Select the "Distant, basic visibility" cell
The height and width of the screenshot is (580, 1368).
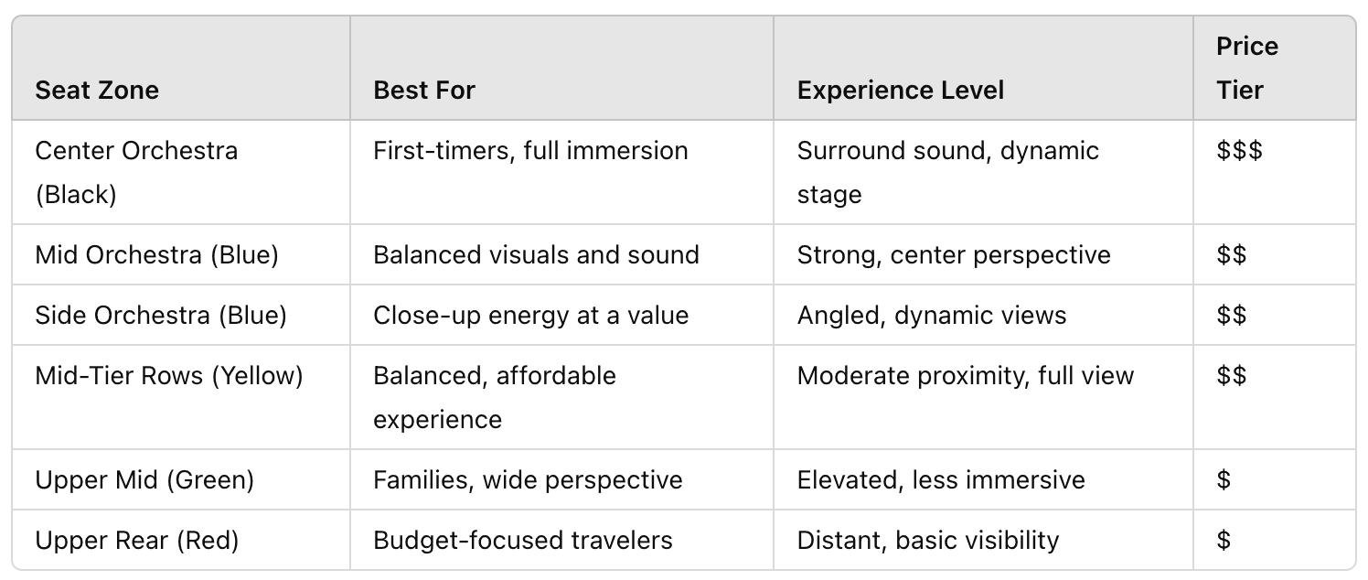tap(928, 540)
